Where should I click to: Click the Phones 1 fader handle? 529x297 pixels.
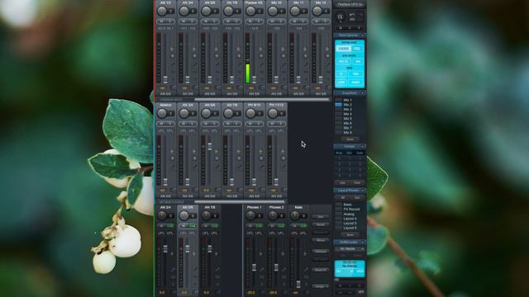point(254,267)
